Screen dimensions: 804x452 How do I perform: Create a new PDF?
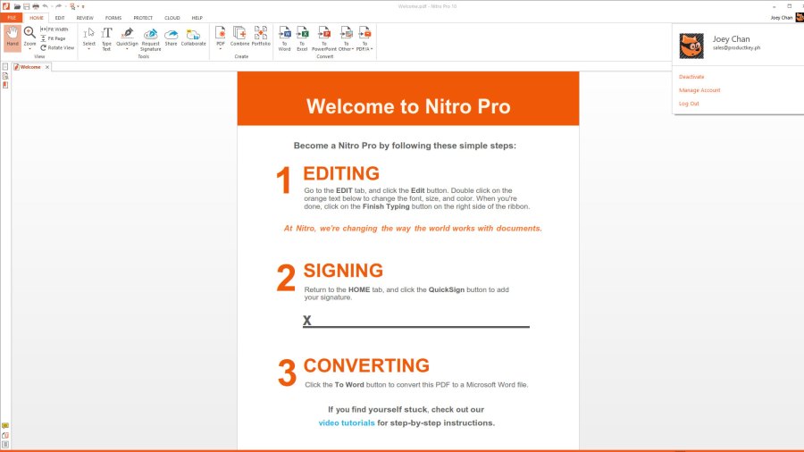[221, 37]
